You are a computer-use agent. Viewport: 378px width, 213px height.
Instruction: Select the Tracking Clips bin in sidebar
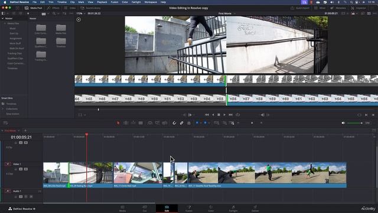click(15, 53)
